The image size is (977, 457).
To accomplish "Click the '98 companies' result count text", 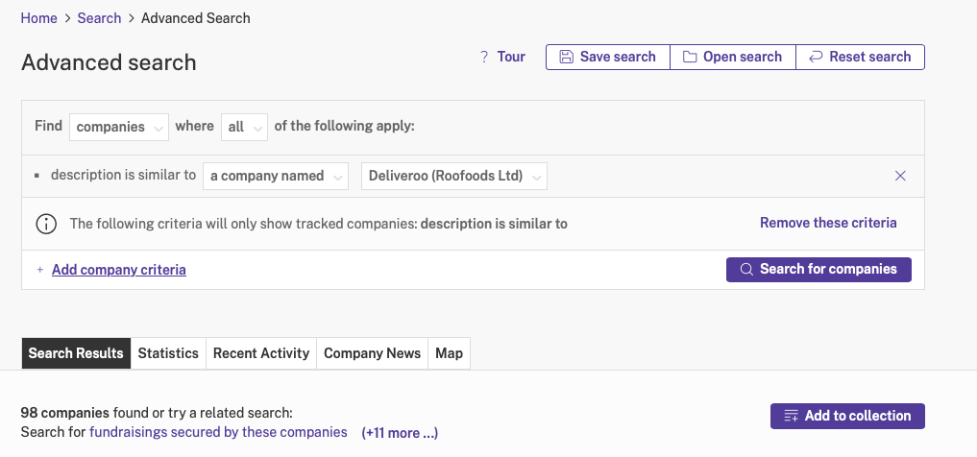I will [64, 413].
